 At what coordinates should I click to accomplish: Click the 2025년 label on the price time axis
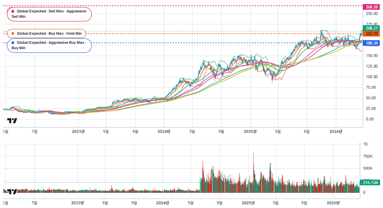(249, 132)
